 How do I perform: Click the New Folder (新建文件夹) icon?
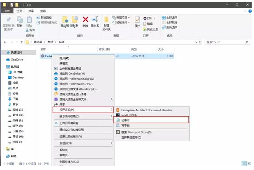[106, 21]
